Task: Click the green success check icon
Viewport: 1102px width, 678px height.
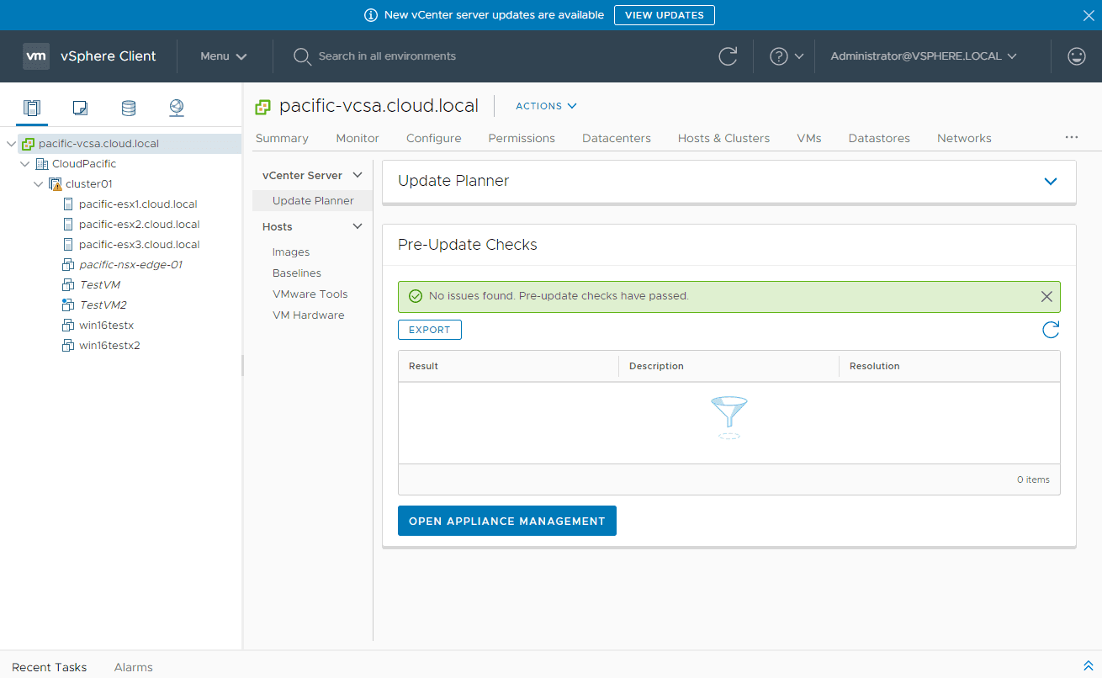Action: tap(415, 296)
